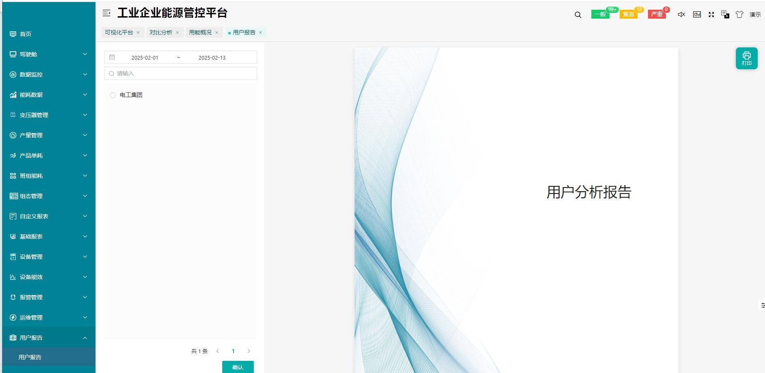Image resolution: width=765 pixels, height=373 pixels.
Task: Expand the 产量管理 menu chevron
Action: coord(85,135)
